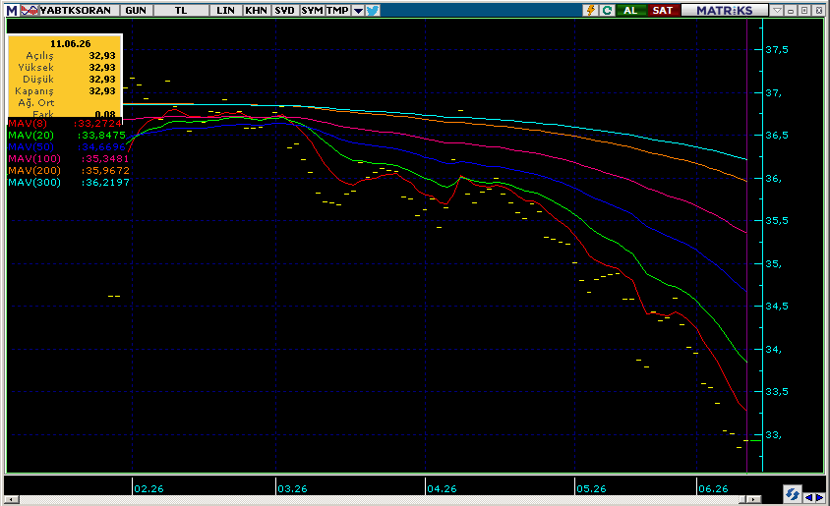Click the Kapanış value 32,93

click(x=102, y=91)
